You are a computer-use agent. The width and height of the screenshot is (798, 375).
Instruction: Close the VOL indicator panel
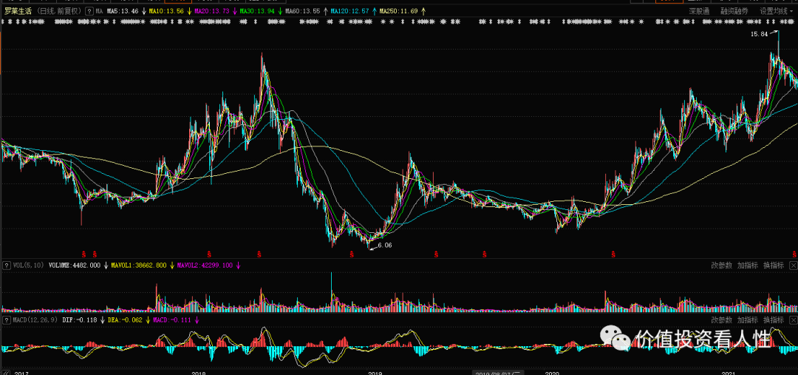[794, 266]
